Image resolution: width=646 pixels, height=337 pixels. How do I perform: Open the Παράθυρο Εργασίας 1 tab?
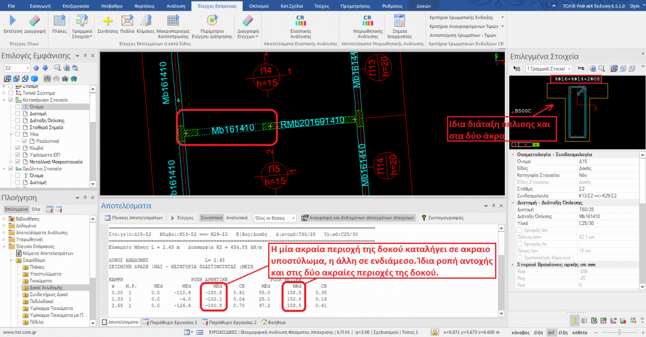(172, 322)
